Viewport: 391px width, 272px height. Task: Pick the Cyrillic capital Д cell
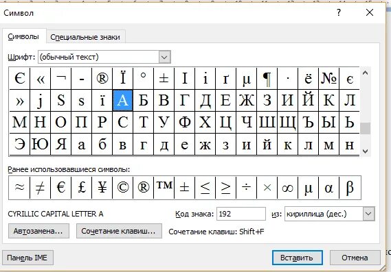tap(205, 101)
